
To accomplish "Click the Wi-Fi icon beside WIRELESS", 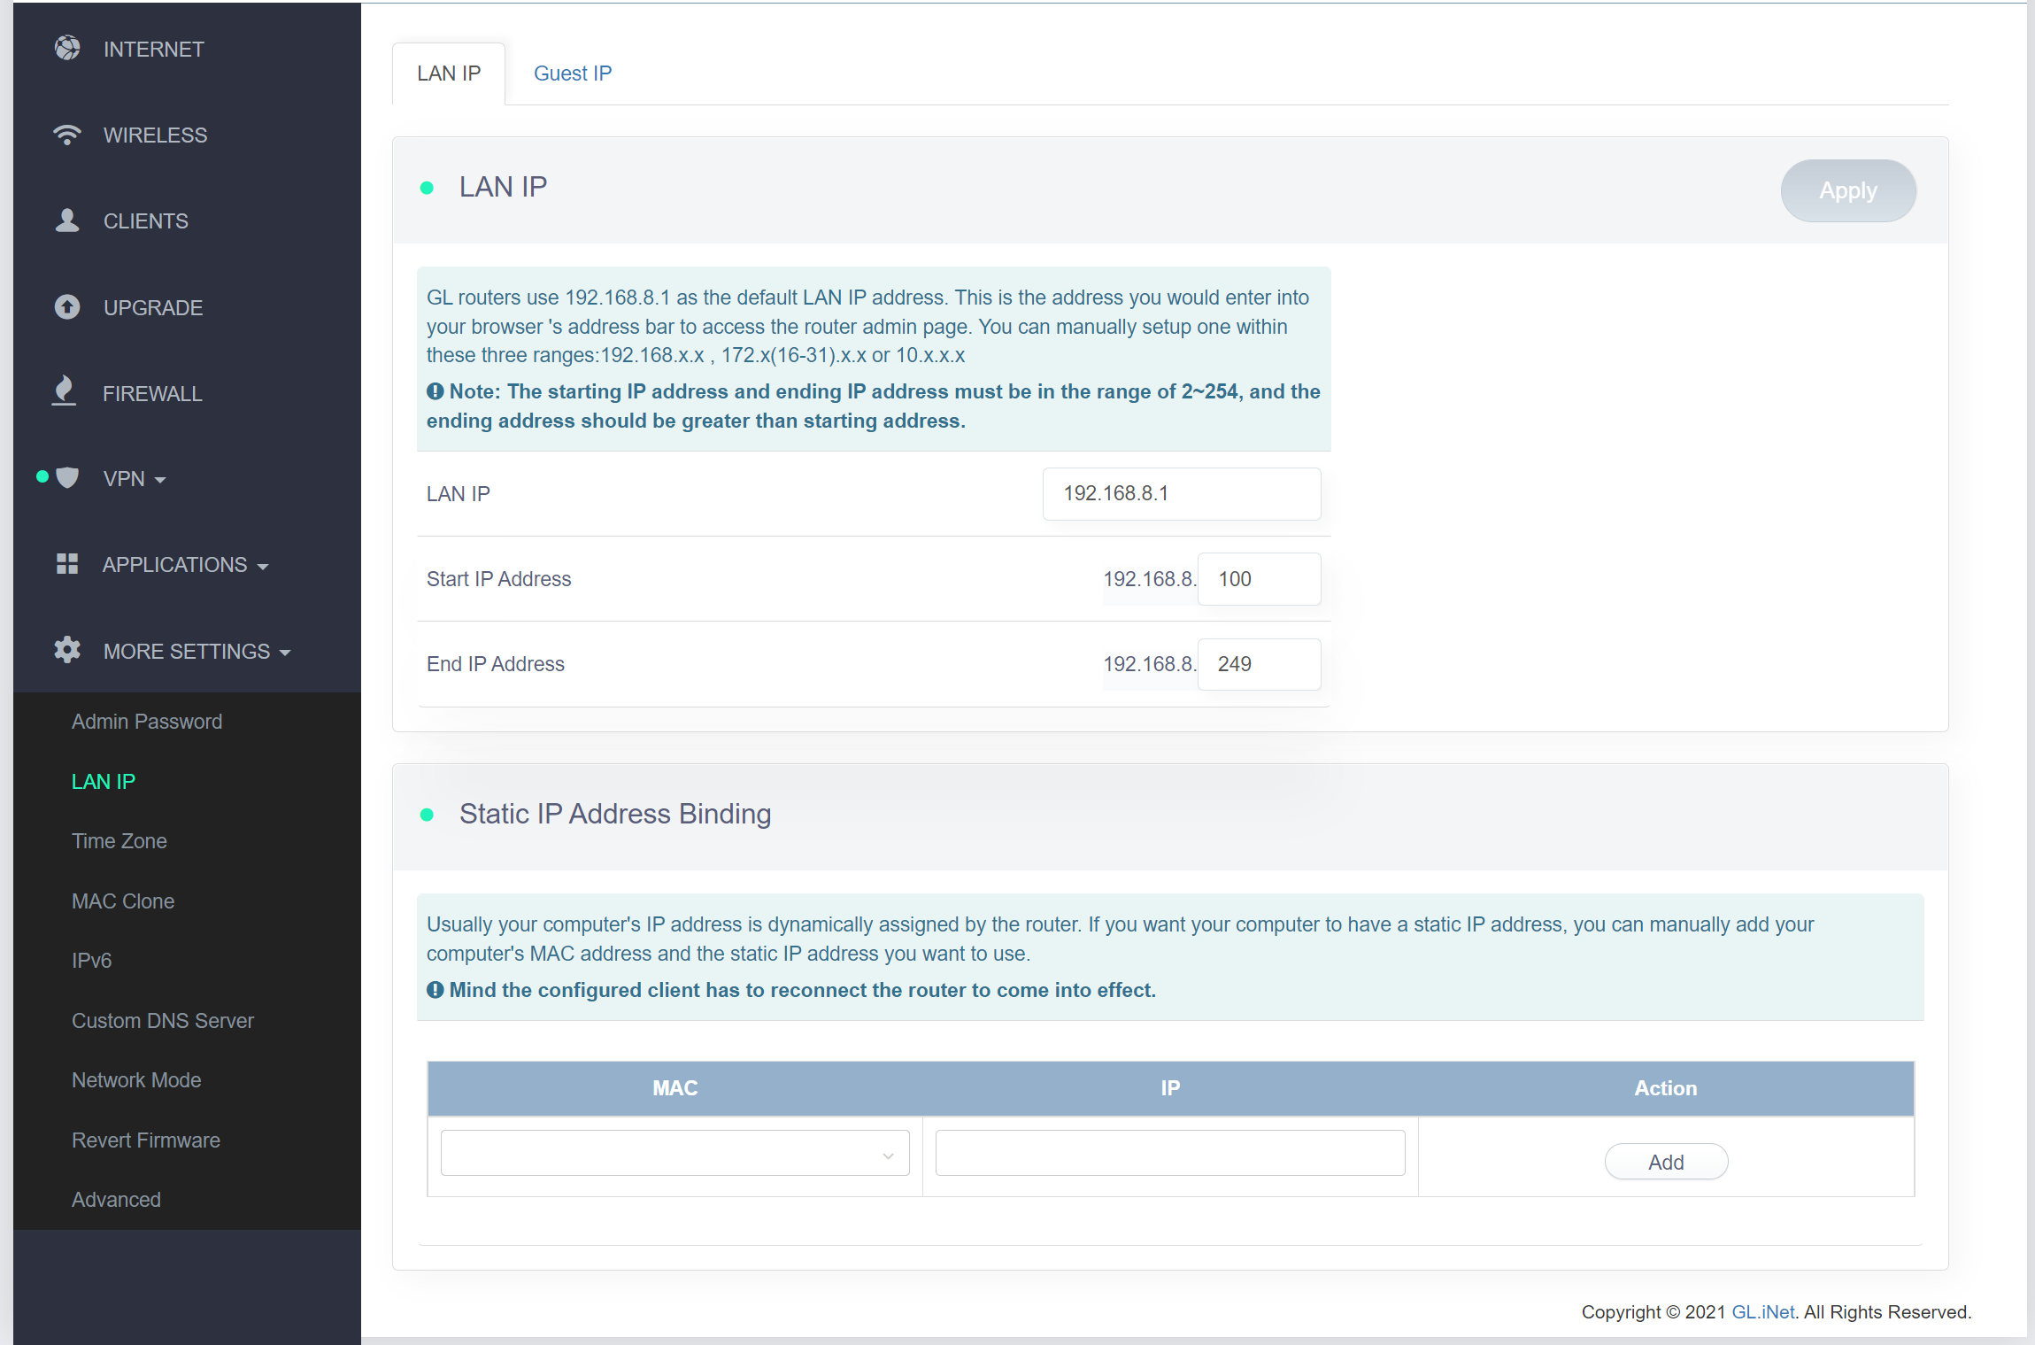I will (x=66, y=135).
